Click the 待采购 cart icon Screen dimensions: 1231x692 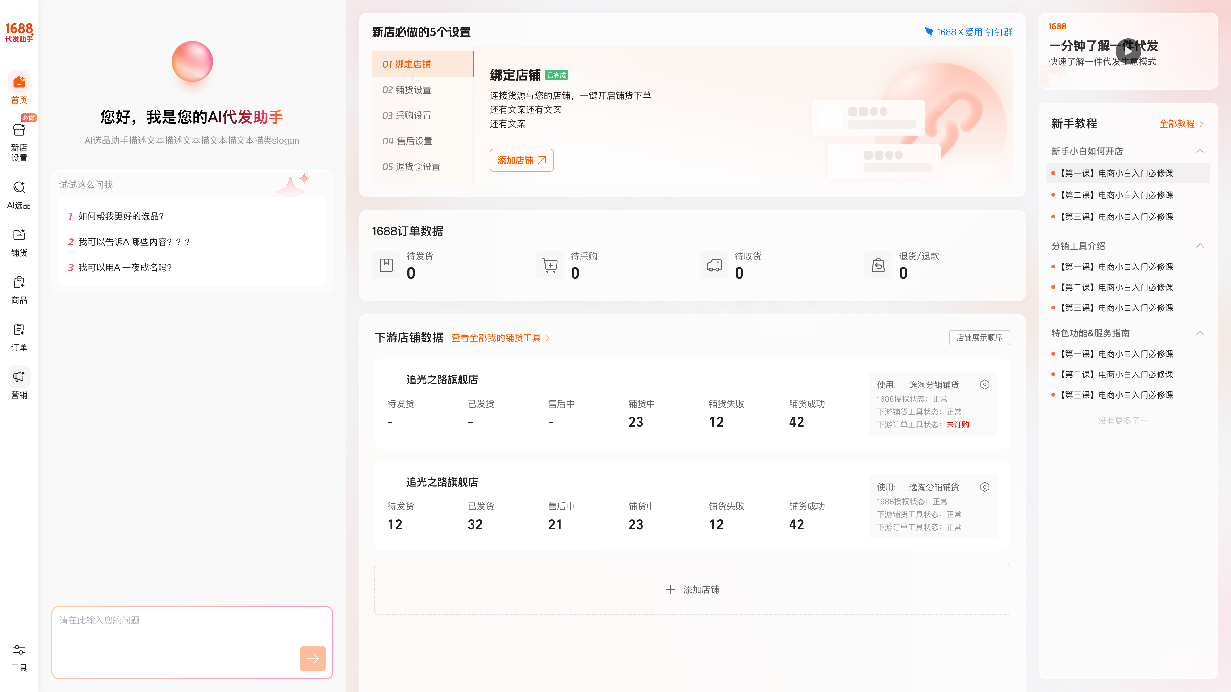pos(550,265)
